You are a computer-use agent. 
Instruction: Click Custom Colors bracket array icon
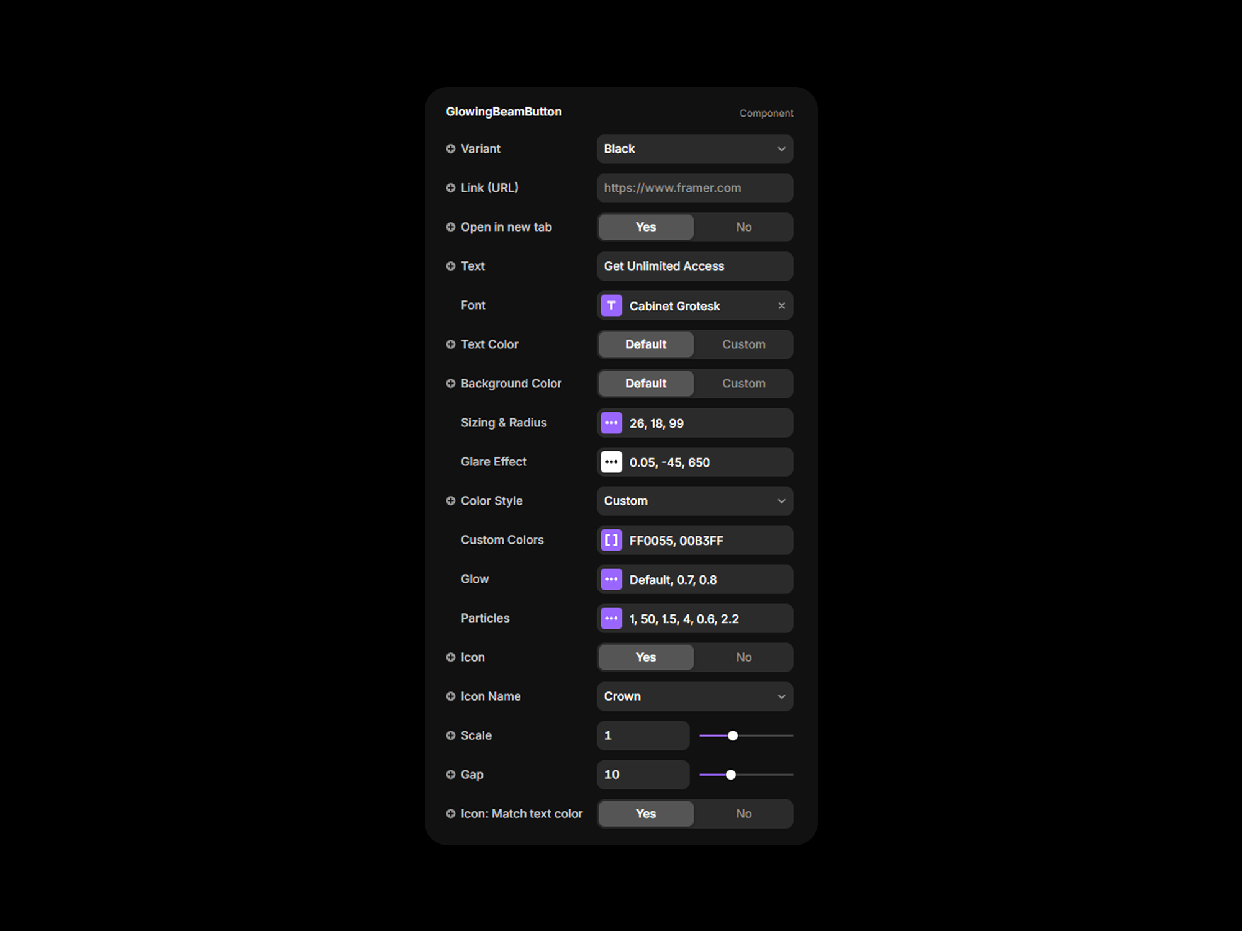pos(611,540)
